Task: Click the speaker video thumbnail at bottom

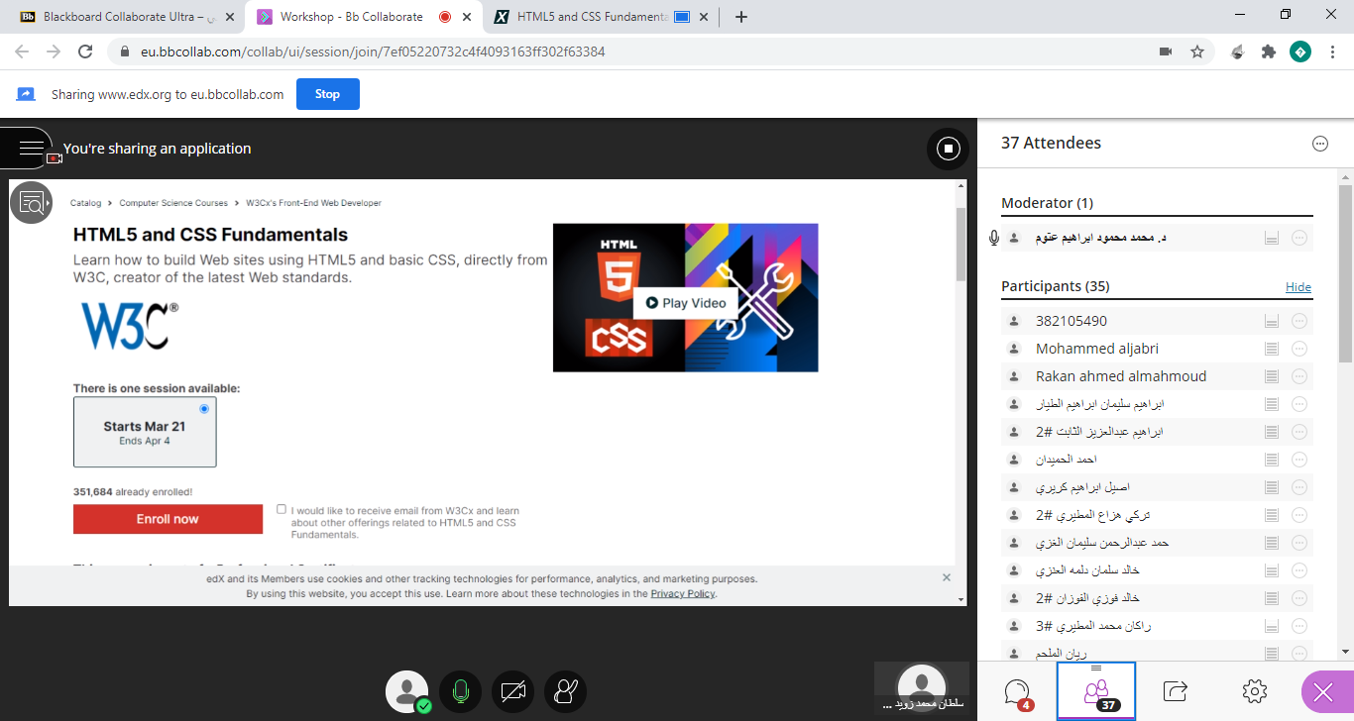Action: click(921, 686)
